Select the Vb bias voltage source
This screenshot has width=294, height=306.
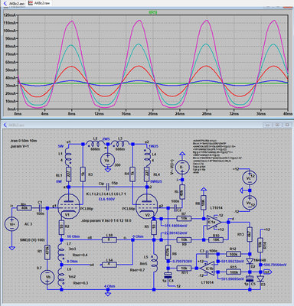tap(47, 278)
